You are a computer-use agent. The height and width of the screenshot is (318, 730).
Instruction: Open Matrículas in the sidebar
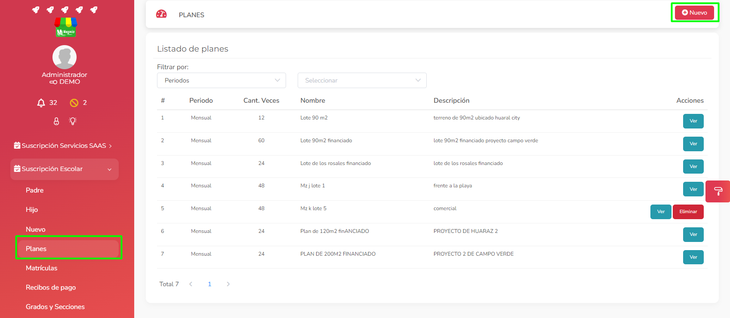[41, 268]
